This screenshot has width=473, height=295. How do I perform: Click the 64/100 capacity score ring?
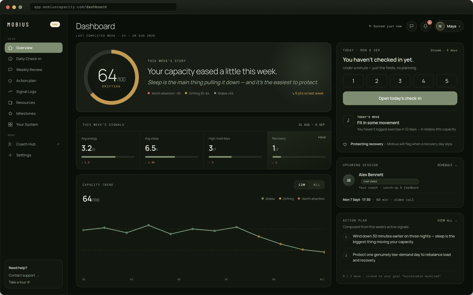click(x=111, y=77)
